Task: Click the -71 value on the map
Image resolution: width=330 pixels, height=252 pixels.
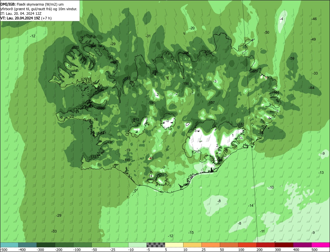Action: (172, 61)
